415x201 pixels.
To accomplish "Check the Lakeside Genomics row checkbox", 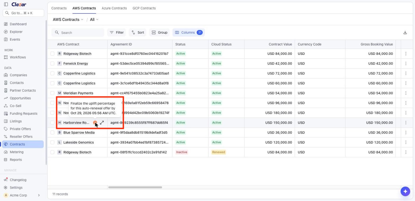I will click(52, 142).
